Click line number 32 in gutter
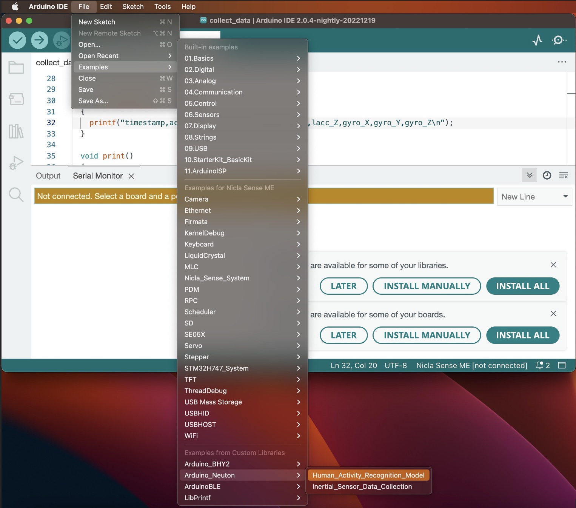 [x=51, y=123]
